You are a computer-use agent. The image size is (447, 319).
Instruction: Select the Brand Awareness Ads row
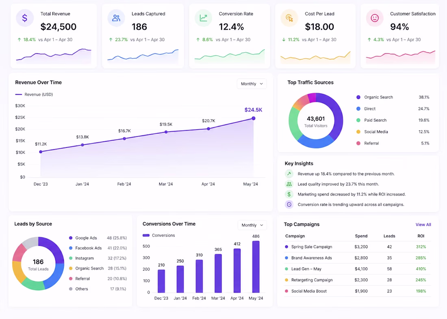358,258
